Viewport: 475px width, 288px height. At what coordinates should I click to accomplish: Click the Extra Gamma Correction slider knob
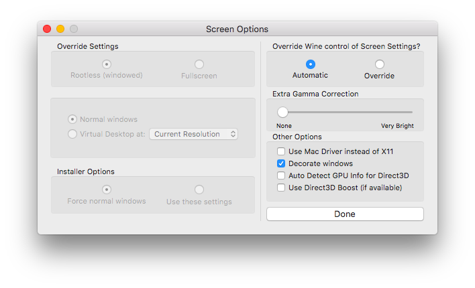click(282, 112)
